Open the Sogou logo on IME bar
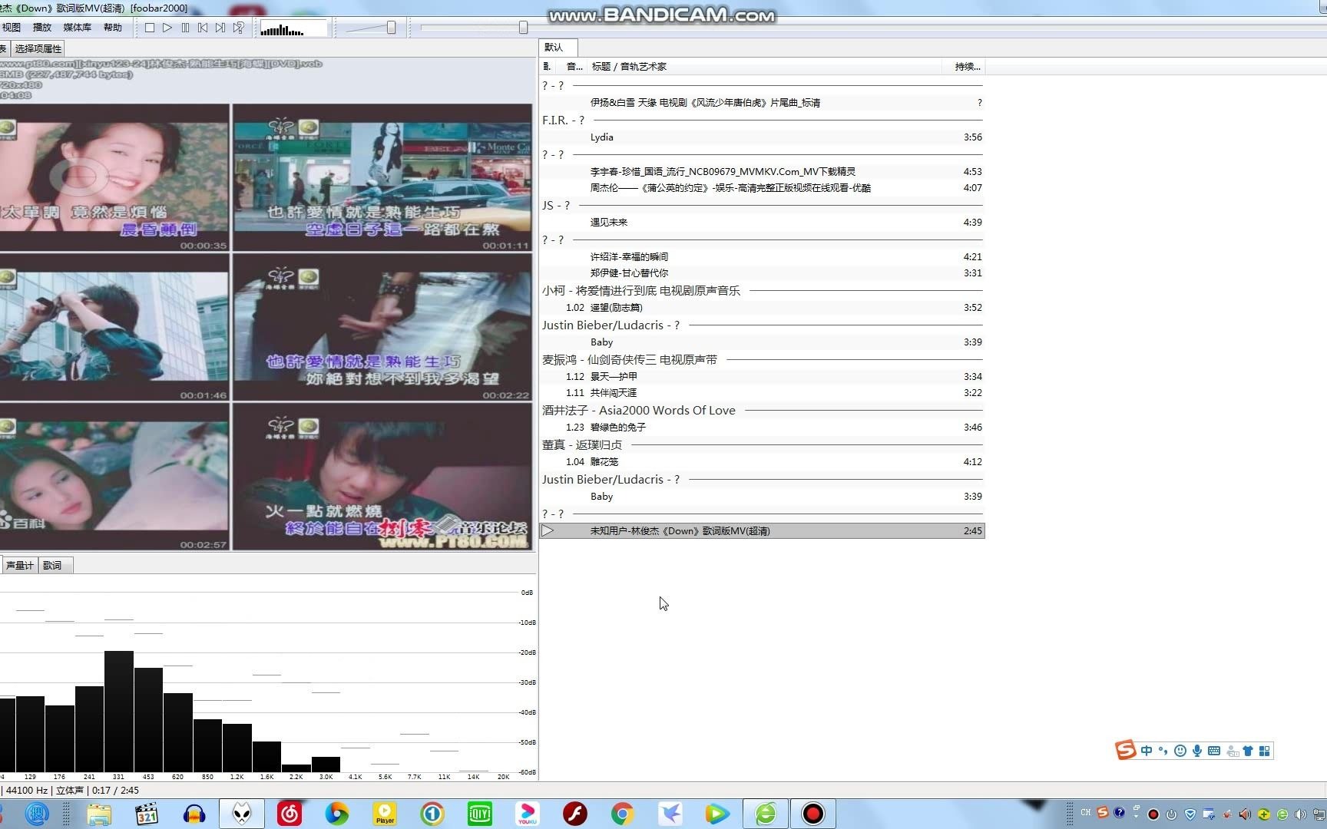This screenshot has height=829, width=1327. (x=1126, y=751)
